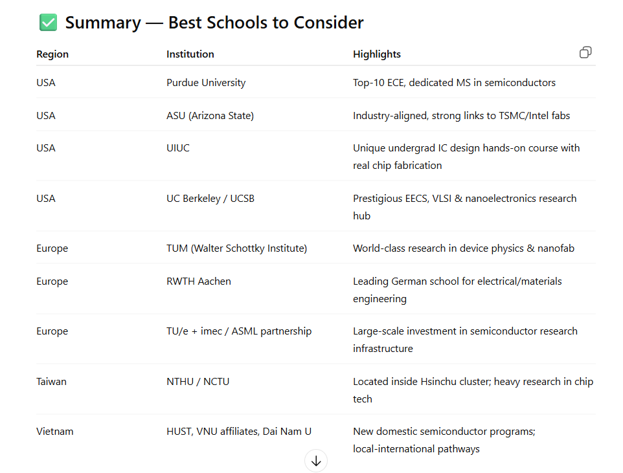Click the Taiwan region cell
623x473 pixels.
(51, 382)
